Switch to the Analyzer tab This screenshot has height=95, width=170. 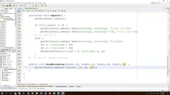[72, 87]
